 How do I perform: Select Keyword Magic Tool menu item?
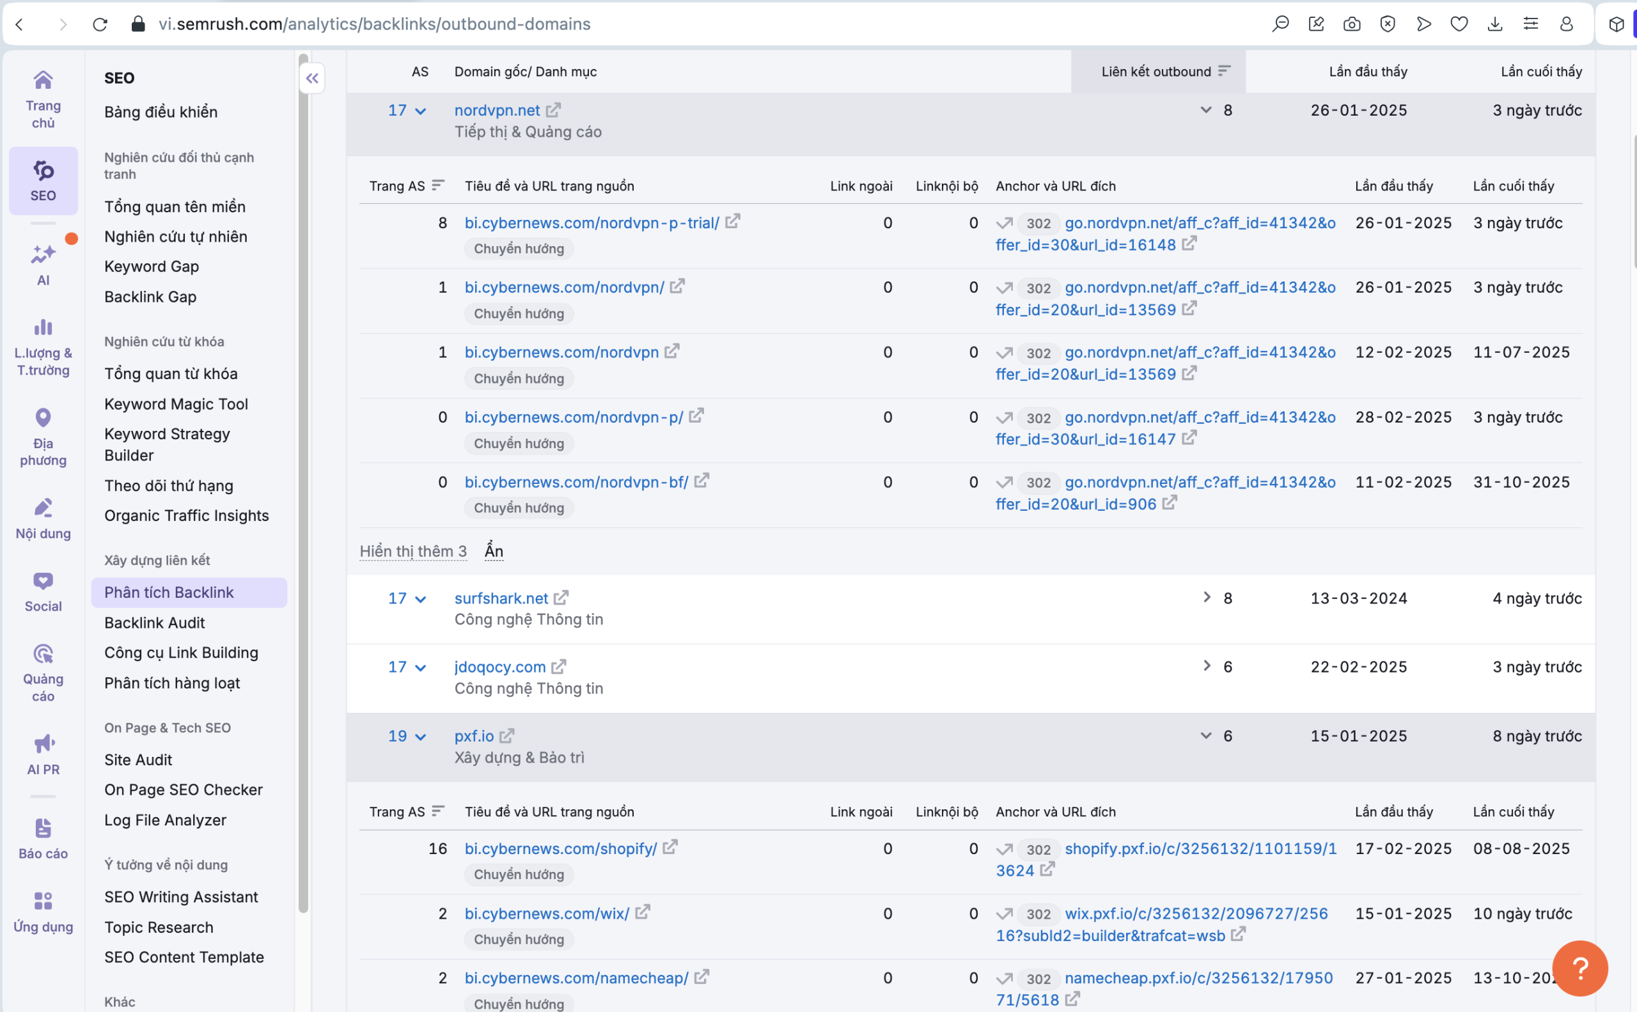tap(176, 403)
